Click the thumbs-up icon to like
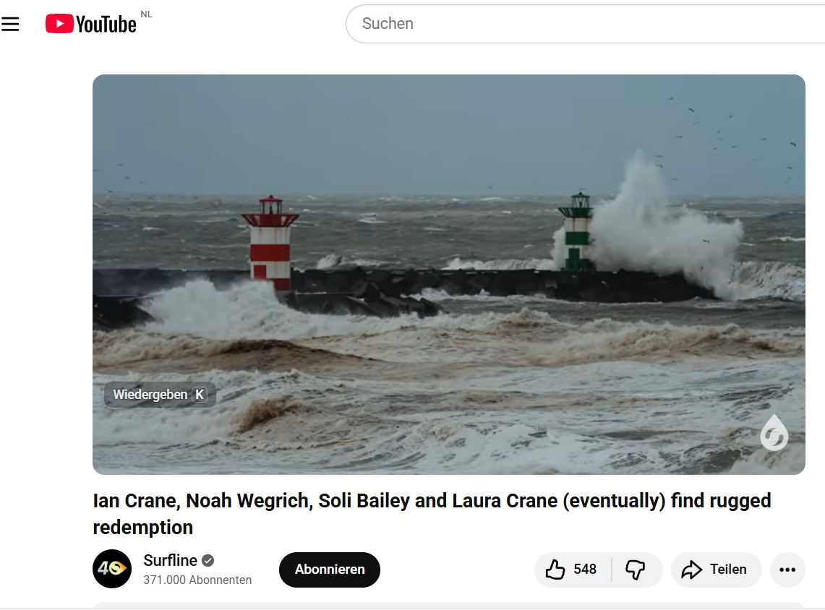825x610 pixels. pos(555,570)
